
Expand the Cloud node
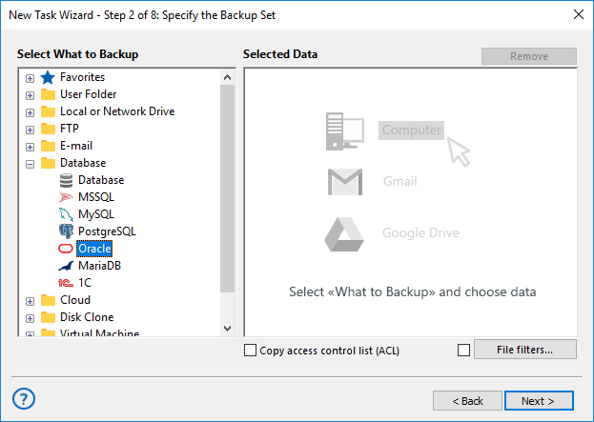(30, 301)
